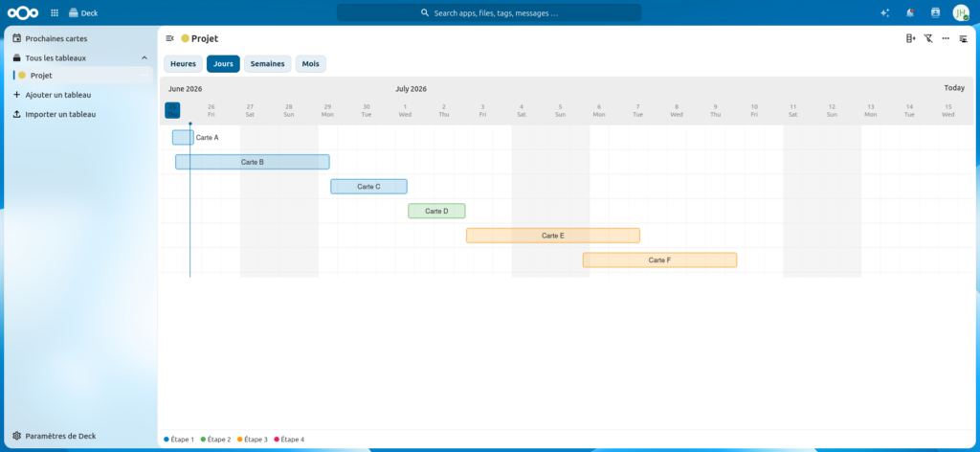This screenshot has height=452, width=980.
Task: Open Prochaines cartes in sidebar
Action: coord(78,38)
